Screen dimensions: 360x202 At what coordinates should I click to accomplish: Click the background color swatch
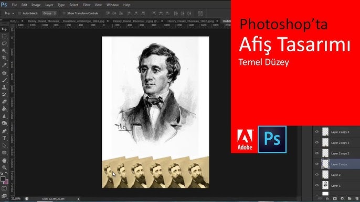pyautogui.click(x=6, y=182)
